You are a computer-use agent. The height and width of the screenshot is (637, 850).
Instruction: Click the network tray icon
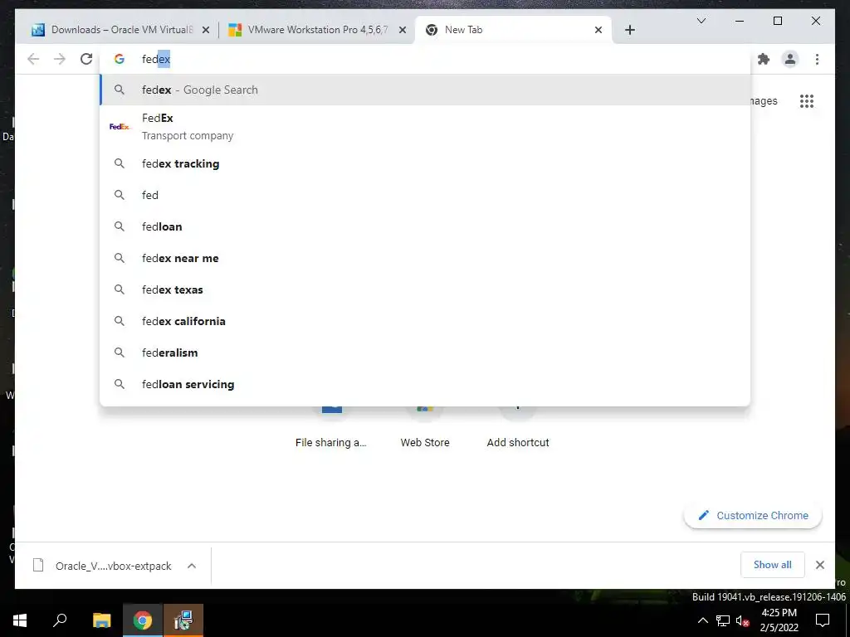click(x=723, y=620)
